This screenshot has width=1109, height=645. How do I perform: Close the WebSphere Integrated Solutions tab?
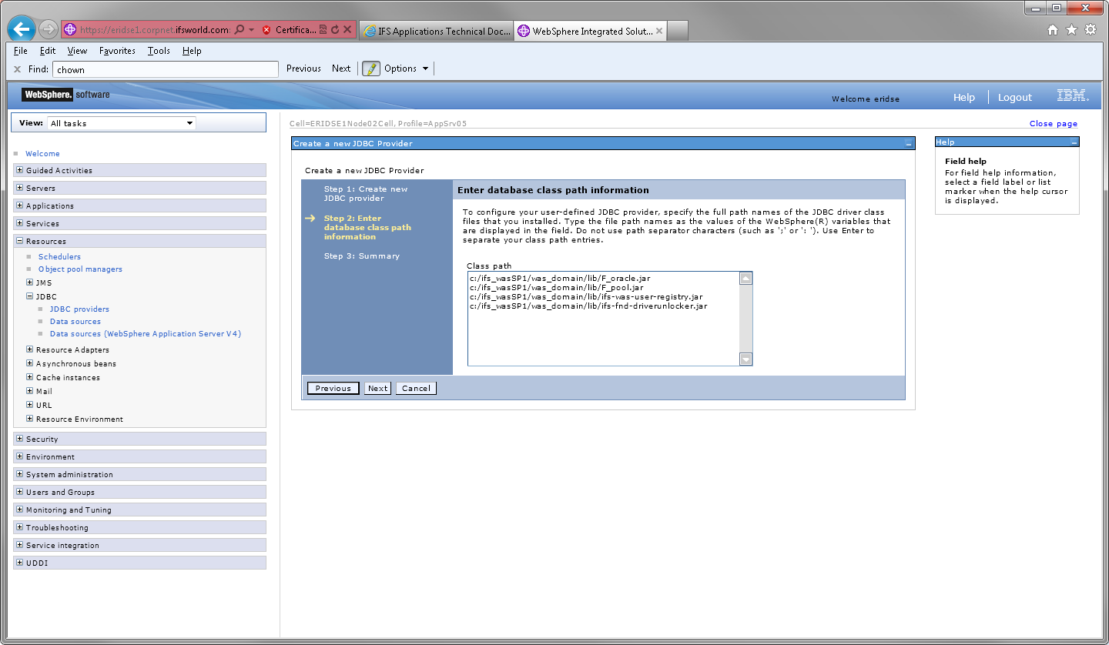(x=659, y=31)
